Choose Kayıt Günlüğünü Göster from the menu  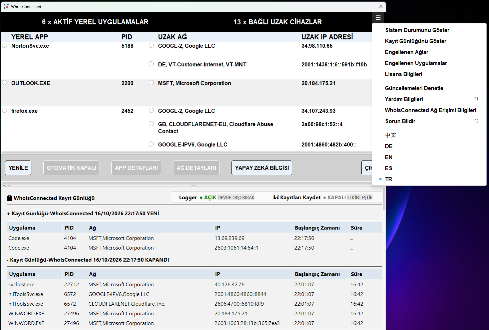point(429,41)
